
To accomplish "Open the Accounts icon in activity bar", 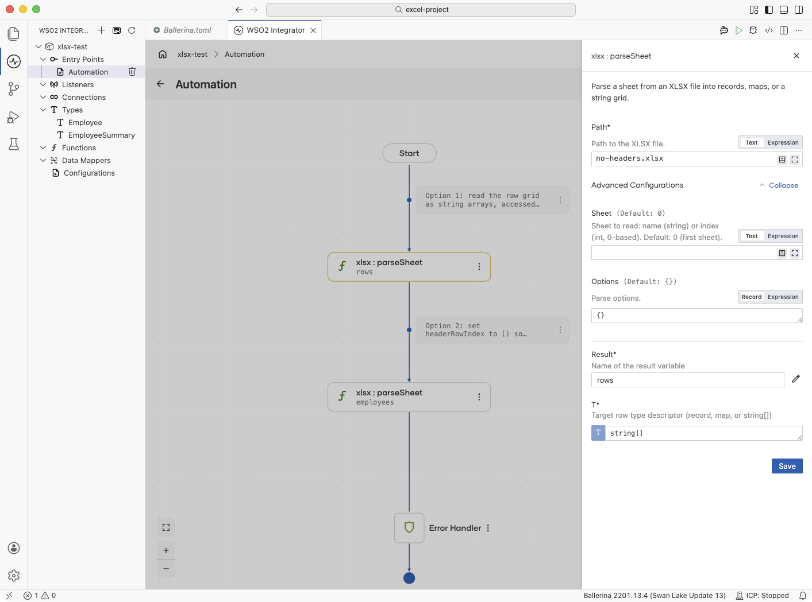I will click(14, 548).
